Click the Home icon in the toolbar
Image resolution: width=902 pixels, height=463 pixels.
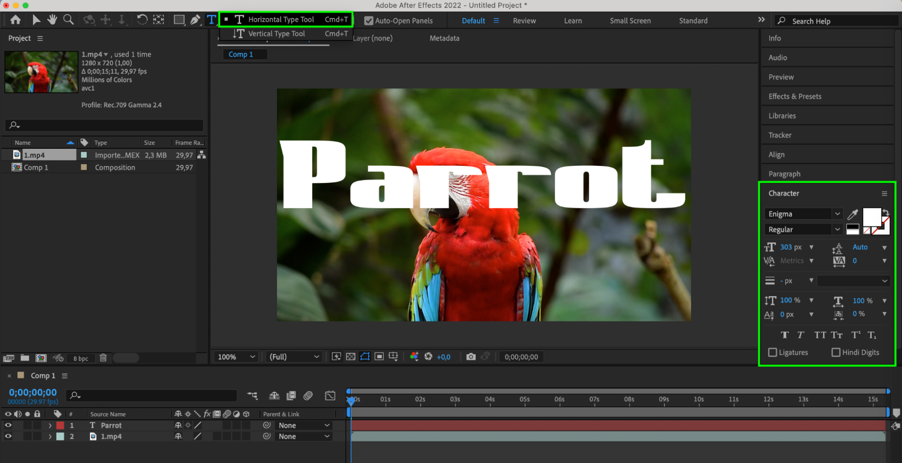point(15,20)
